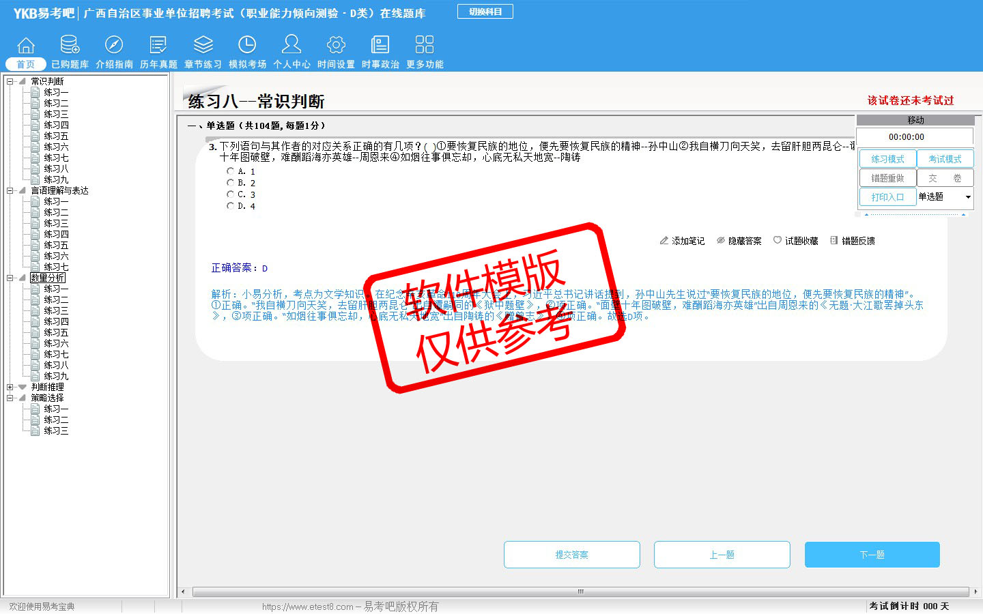Add a note with 添加笔记
The width and height of the screenshot is (983, 614).
point(682,241)
